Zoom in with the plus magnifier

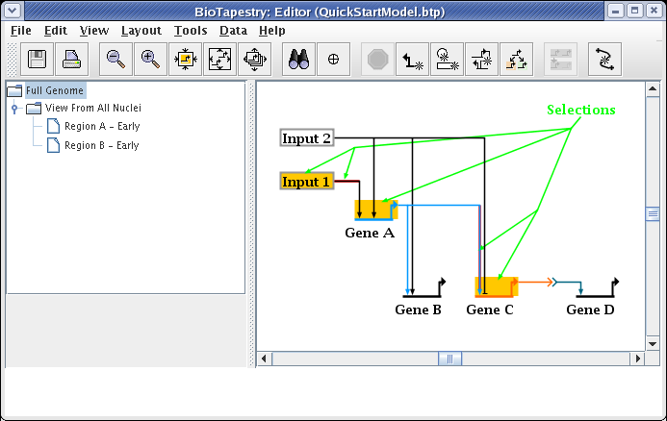pyautogui.click(x=150, y=60)
